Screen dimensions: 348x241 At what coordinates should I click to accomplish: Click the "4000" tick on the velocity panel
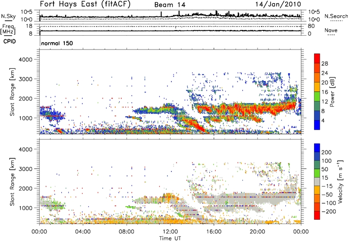25,149
